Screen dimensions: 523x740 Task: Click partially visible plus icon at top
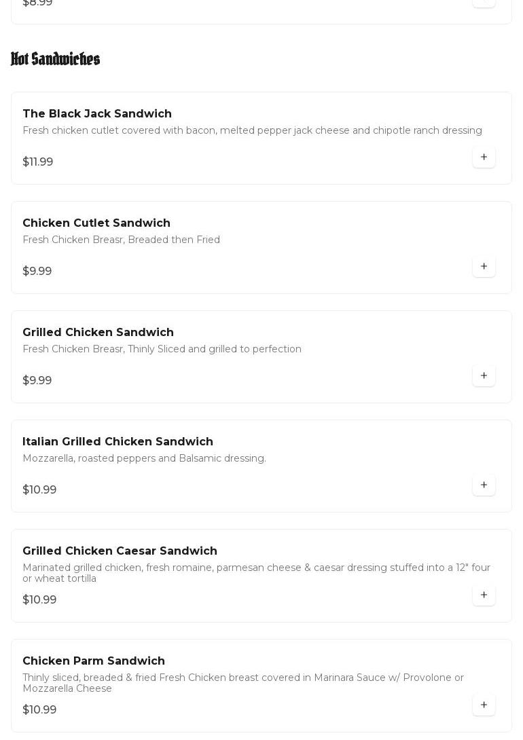[x=484, y=3]
